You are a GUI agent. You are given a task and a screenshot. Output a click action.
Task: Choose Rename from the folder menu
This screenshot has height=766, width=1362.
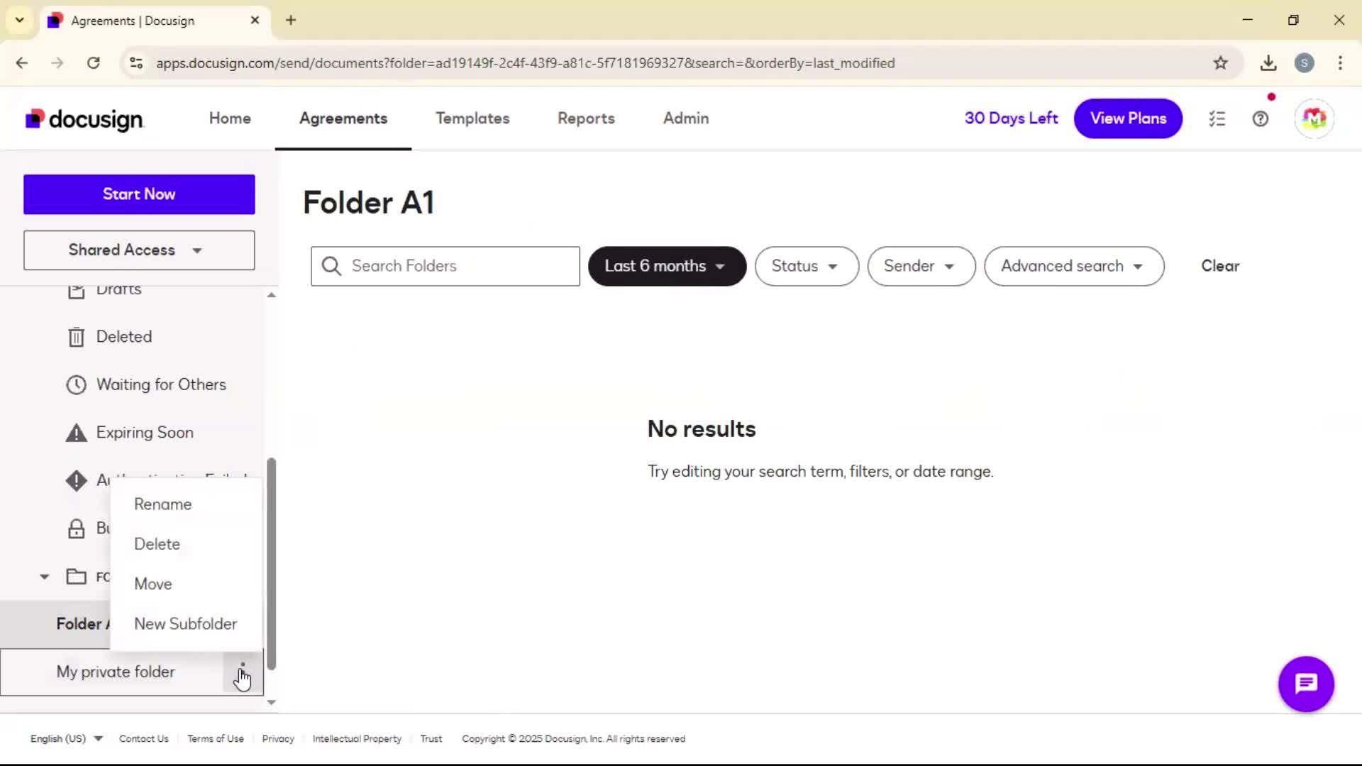(x=162, y=504)
